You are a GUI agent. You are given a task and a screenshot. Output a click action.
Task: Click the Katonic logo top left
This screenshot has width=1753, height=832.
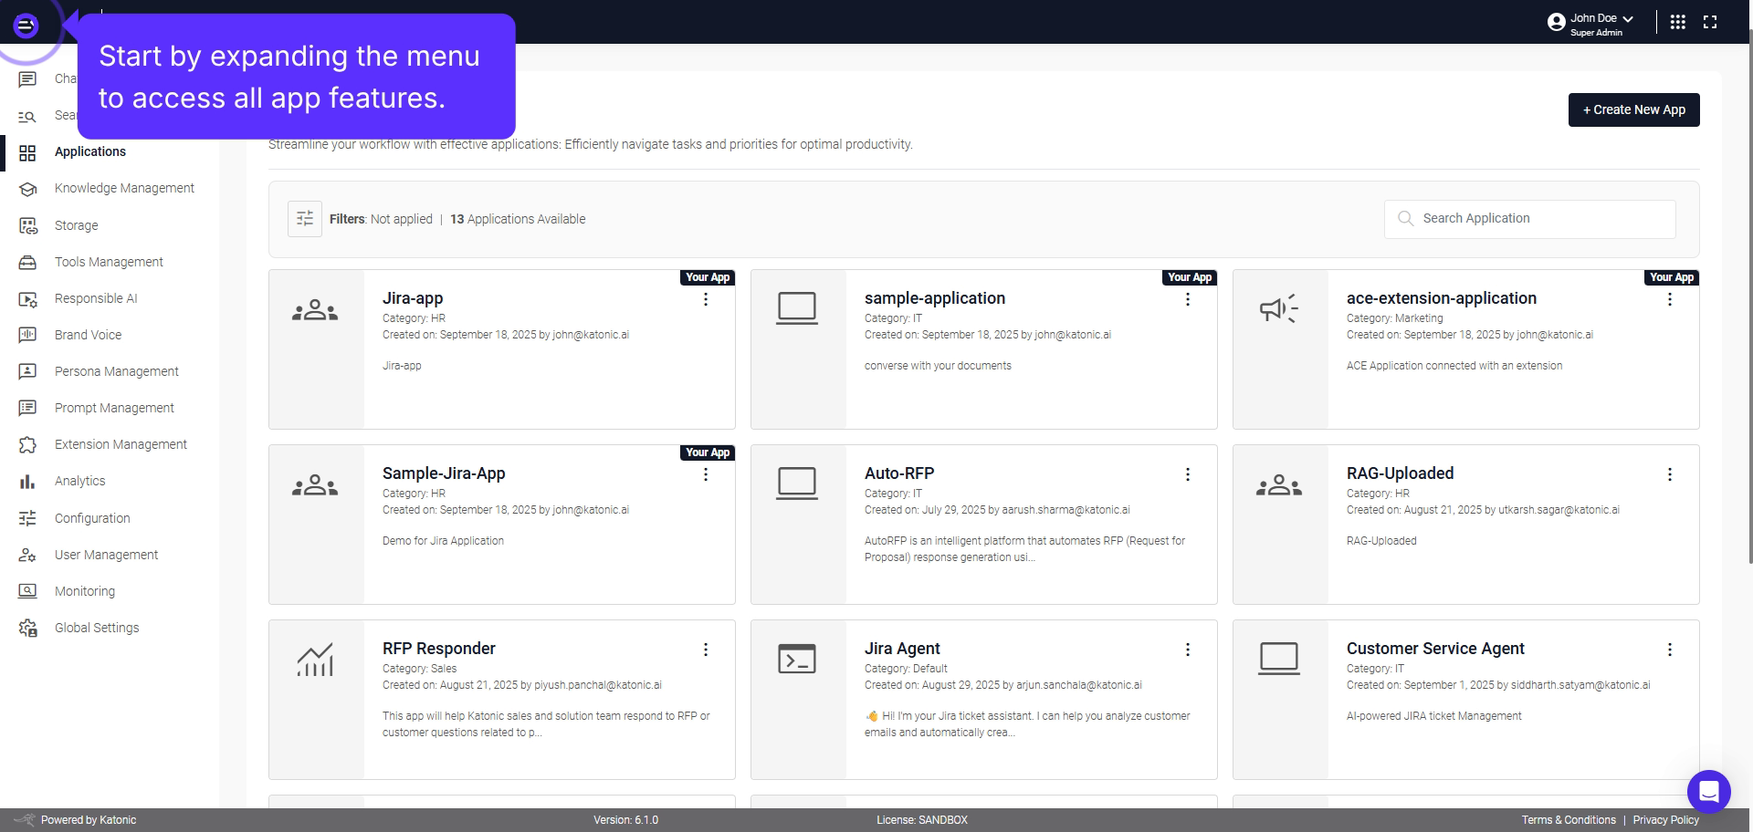point(26,26)
